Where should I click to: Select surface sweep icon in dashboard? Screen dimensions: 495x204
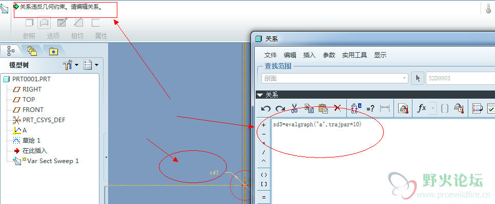[44, 22]
